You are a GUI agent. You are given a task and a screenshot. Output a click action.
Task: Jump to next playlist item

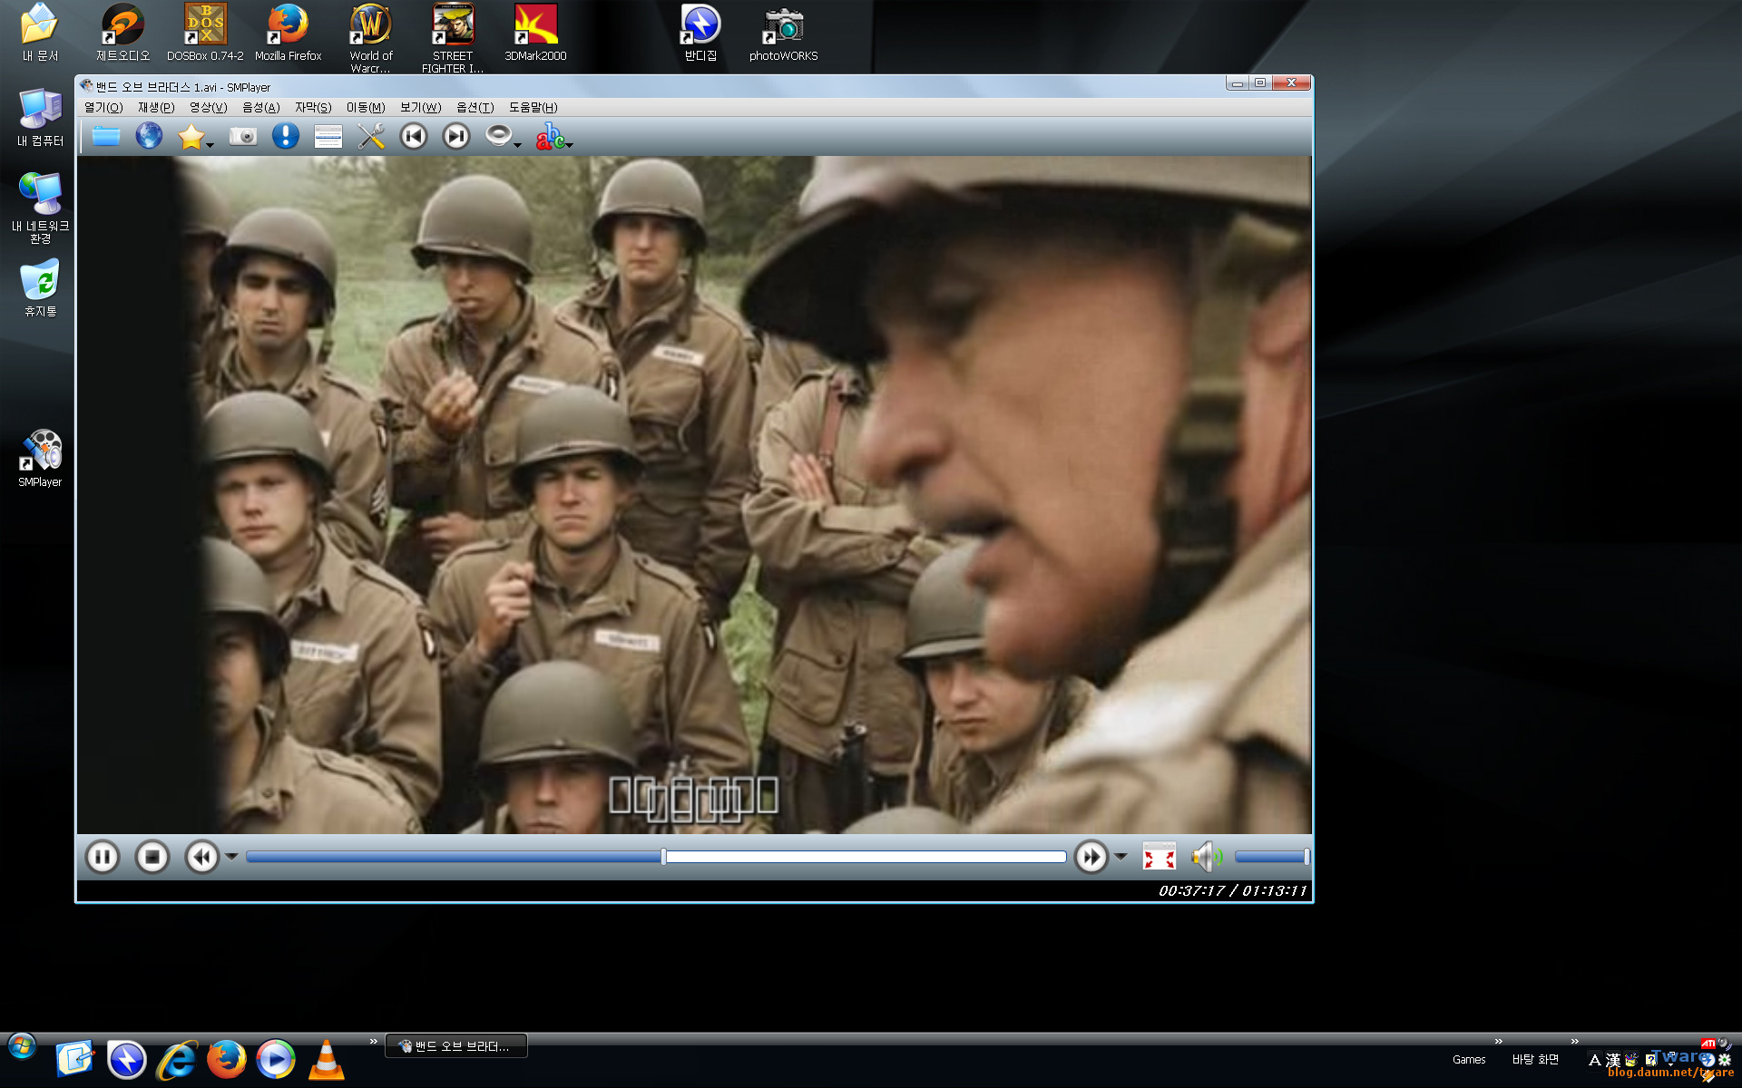click(x=456, y=137)
